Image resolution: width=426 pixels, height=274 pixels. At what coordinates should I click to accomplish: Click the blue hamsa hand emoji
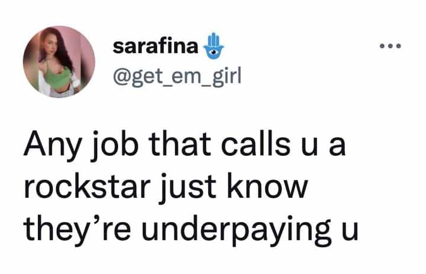point(214,46)
